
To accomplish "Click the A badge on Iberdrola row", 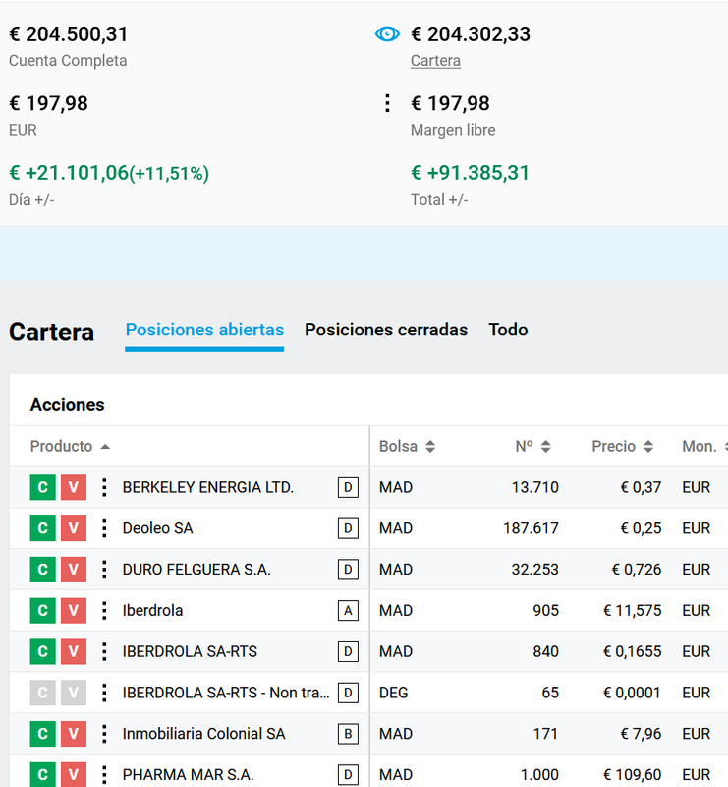I will (348, 610).
